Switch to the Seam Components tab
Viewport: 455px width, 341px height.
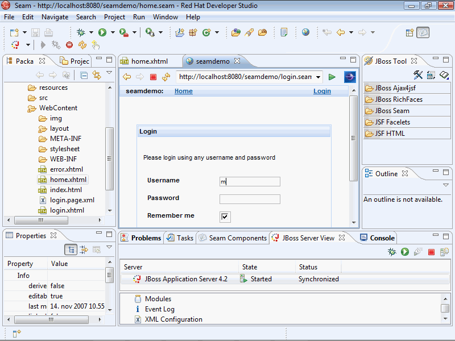click(x=233, y=238)
